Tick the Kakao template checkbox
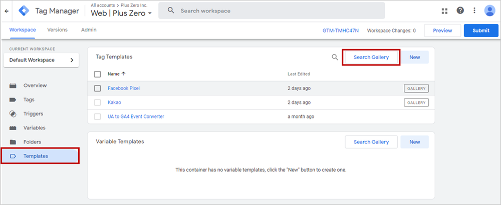501x205 pixels. pos(98,102)
